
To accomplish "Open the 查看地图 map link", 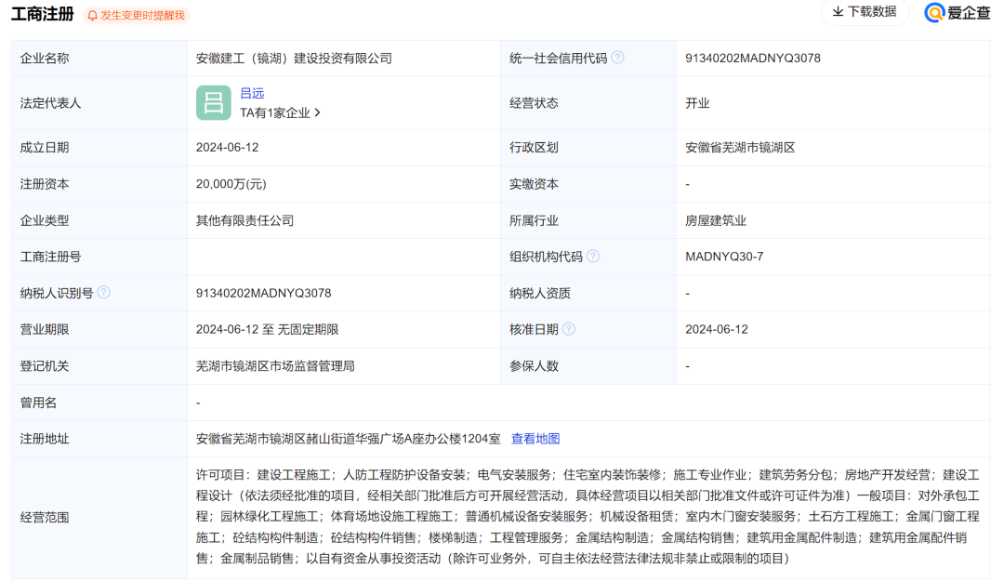I will click(535, 439).
